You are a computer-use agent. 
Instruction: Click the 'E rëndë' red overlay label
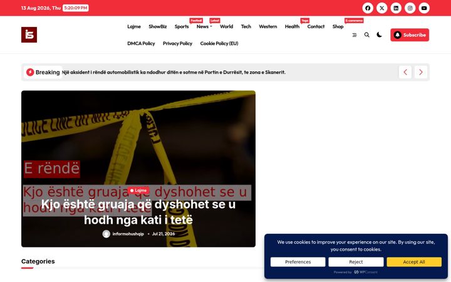[52, 169]
